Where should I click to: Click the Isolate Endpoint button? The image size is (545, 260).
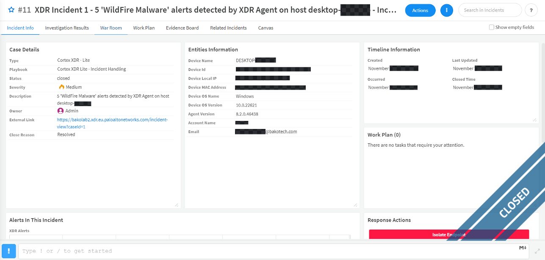coord(449,235)
